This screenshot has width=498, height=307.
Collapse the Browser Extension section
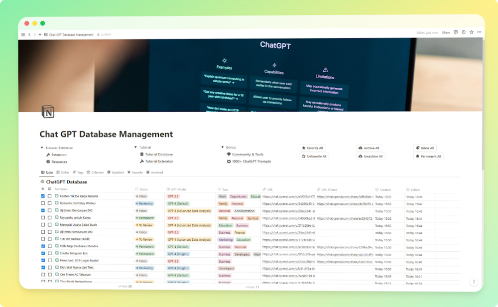click(41, 147)
